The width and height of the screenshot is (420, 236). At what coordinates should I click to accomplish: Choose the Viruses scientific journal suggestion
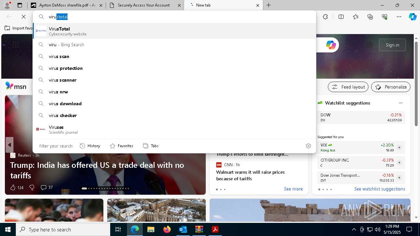[x=174, y=129]
